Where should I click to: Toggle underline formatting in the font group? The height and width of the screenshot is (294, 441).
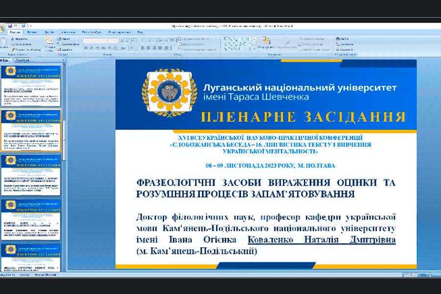tap(98, 48)
